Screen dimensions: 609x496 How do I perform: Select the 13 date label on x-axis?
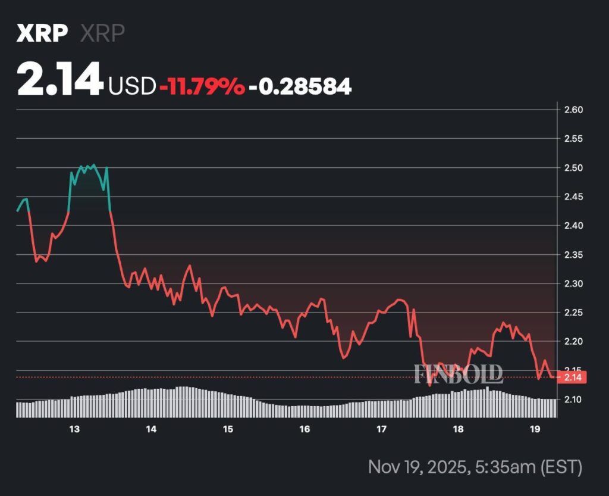[74, 428]
